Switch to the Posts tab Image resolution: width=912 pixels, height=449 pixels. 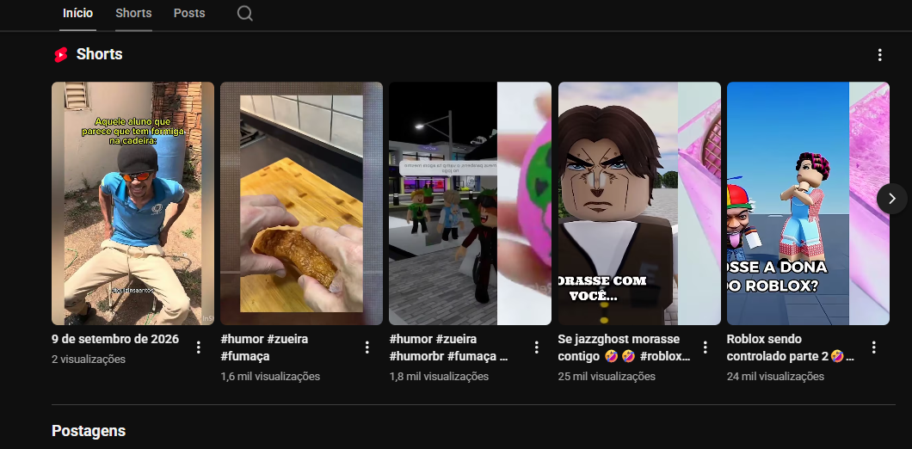[189, 13]
